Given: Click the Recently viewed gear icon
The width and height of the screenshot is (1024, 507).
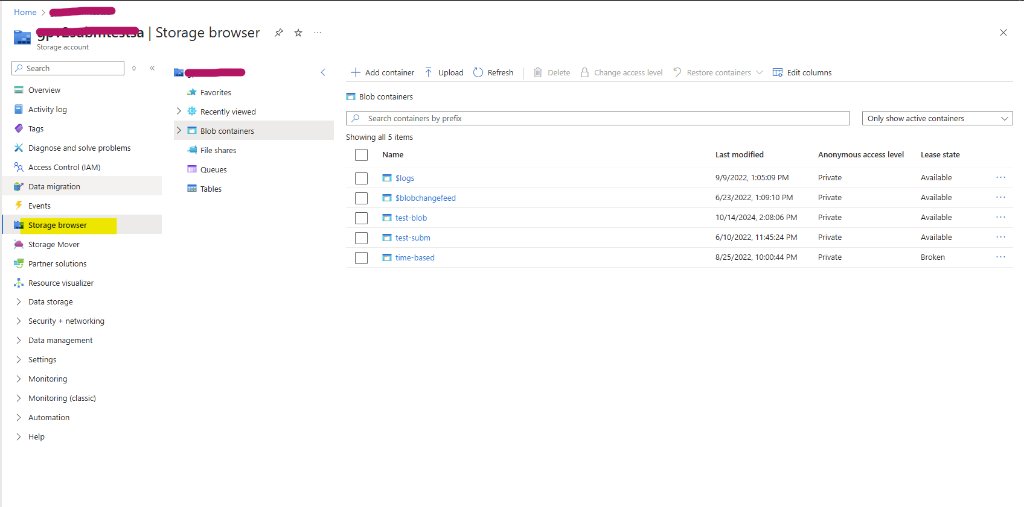Looking at the screenshot, I should [x=192, y=112].
